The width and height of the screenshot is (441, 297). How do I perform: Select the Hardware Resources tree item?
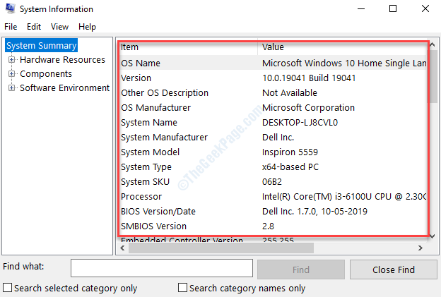coord(62,59)
